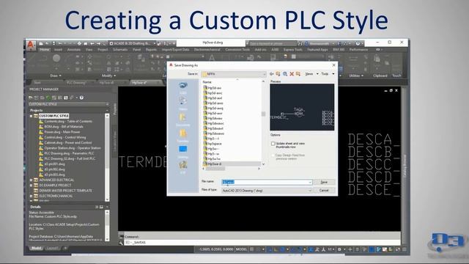Open the Home ribbon tab
Screen dimensions: 469x264
[x=45, y=49]
